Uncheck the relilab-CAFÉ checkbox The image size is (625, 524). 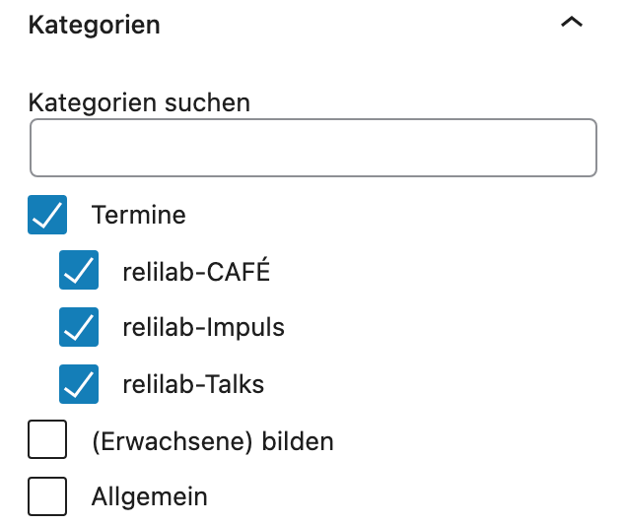tap(79, 270)
